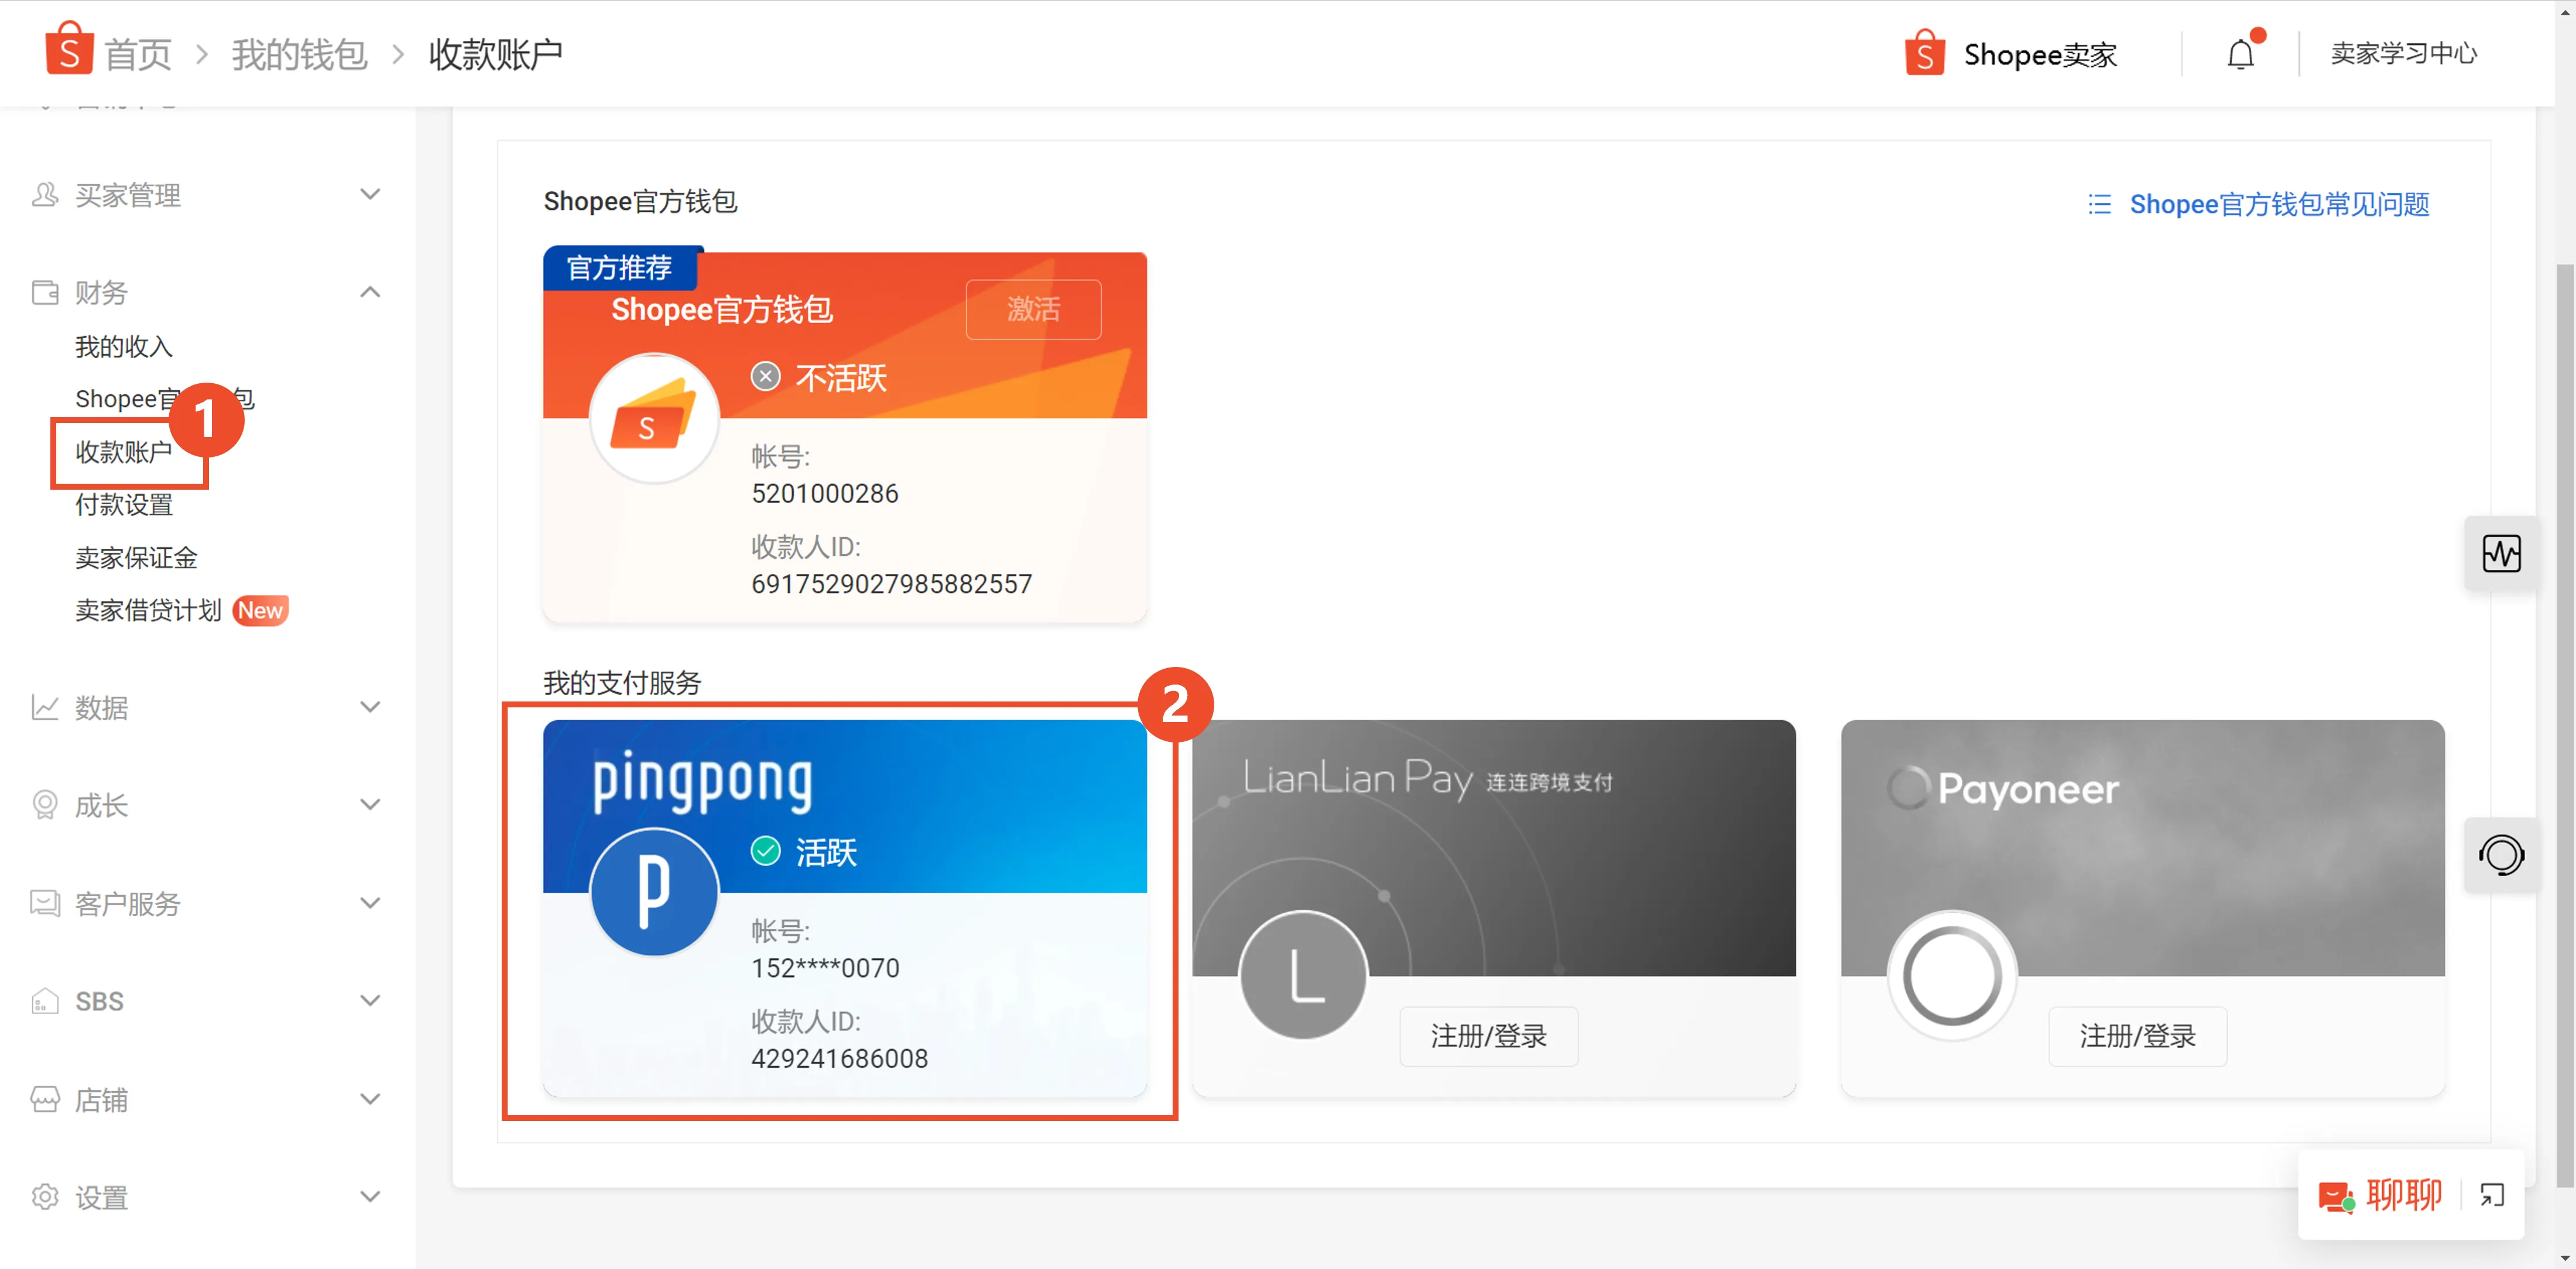Expand the 店铺 shop section
Screen dimensions: 2576x1269
click(x=369, y=1098)
